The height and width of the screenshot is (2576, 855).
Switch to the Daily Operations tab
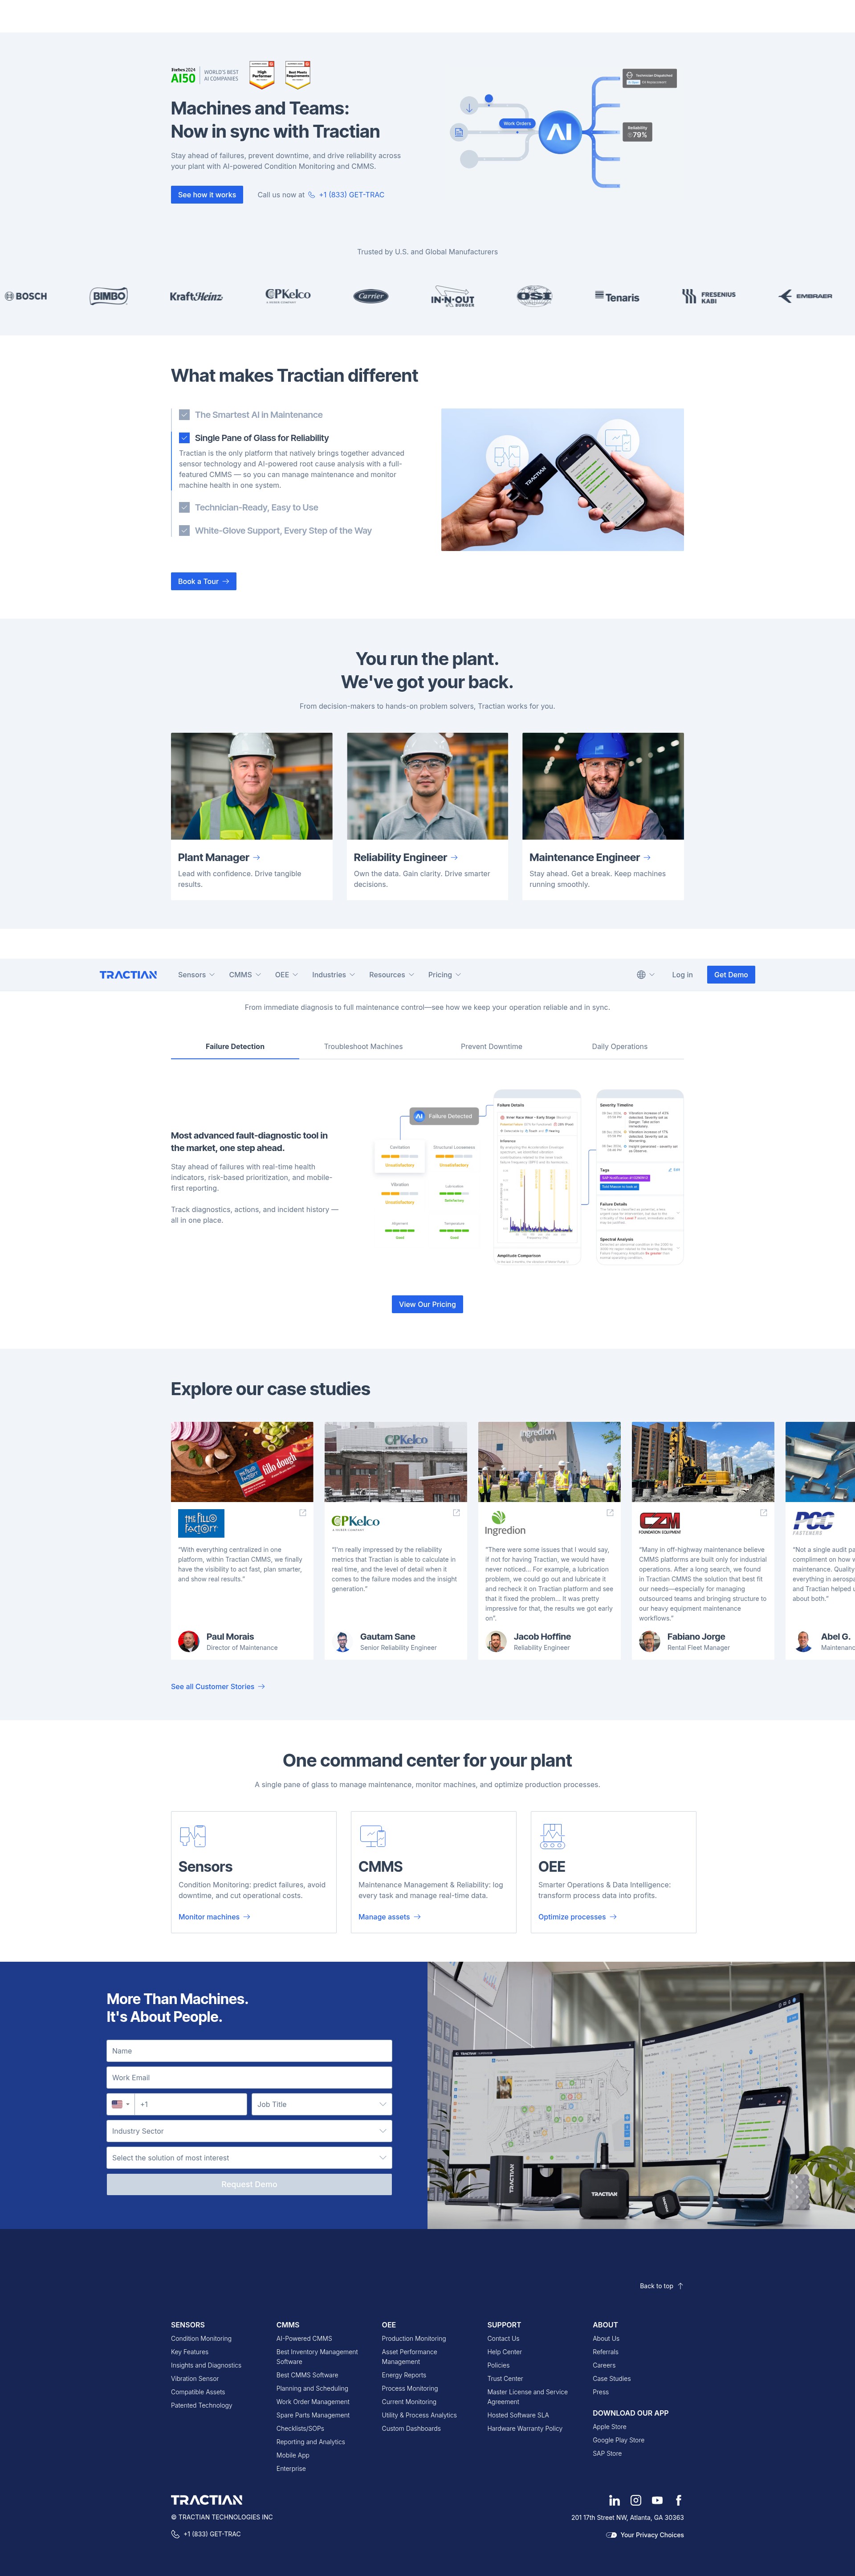click(x=619, y=1046)
